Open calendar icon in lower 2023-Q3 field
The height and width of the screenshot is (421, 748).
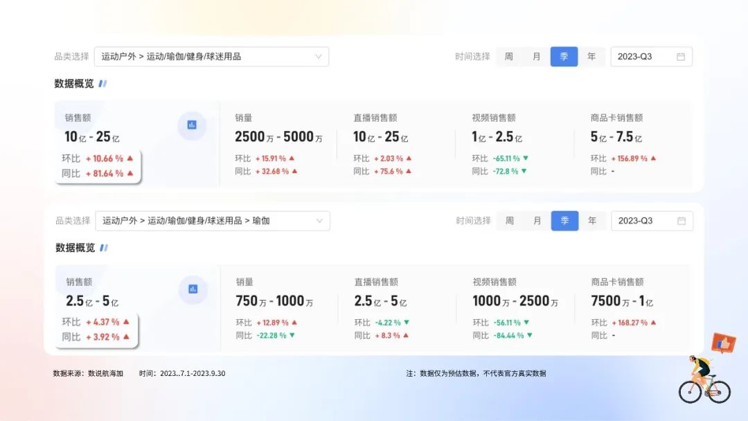point(682,221)
